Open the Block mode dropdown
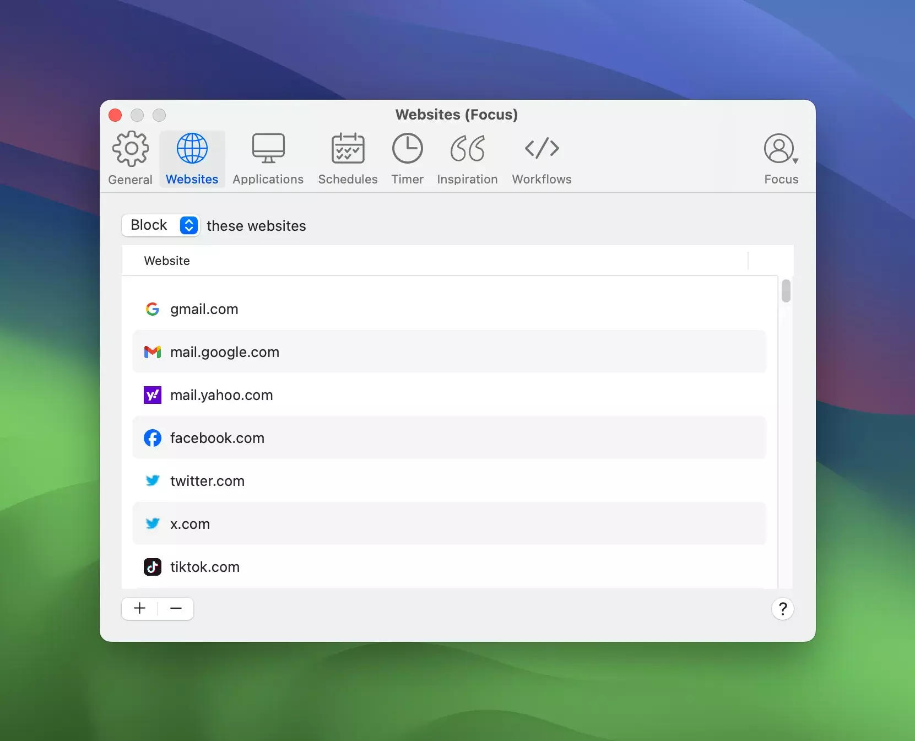915x741 pixels. pyautogui.click(x=160, y=225)
